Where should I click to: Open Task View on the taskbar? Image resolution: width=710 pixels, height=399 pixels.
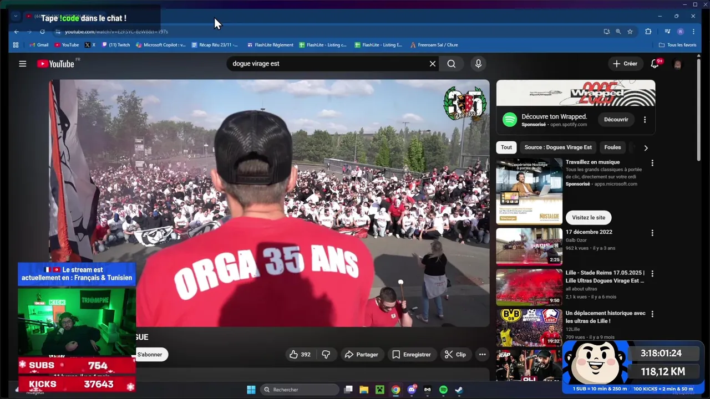tap(348, 390)
